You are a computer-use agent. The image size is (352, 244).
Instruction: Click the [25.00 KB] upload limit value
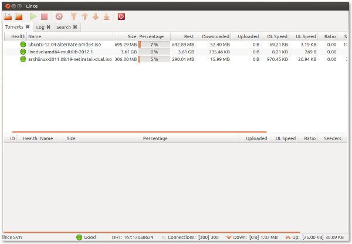pos(313,238)
